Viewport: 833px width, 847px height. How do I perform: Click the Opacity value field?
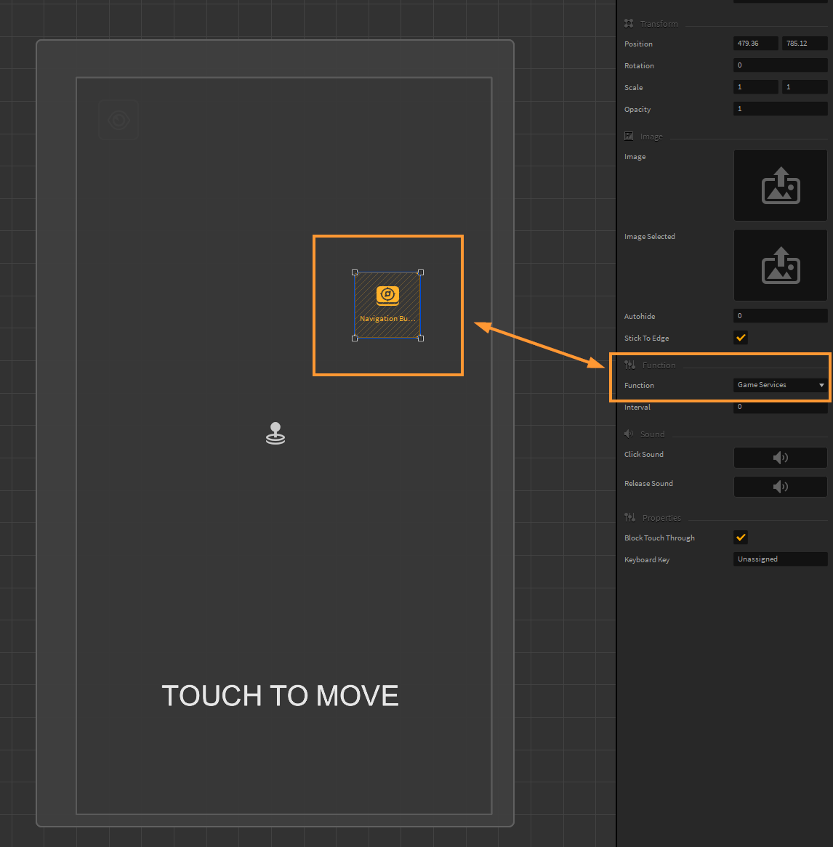[x=780, y=109]
